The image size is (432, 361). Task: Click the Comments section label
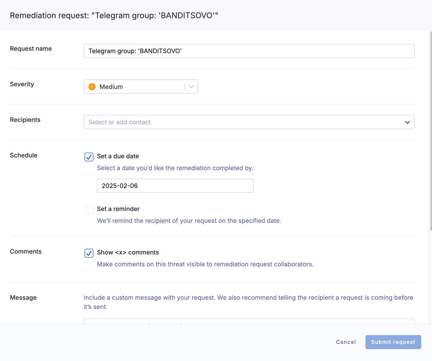click(x=26, y=251)
